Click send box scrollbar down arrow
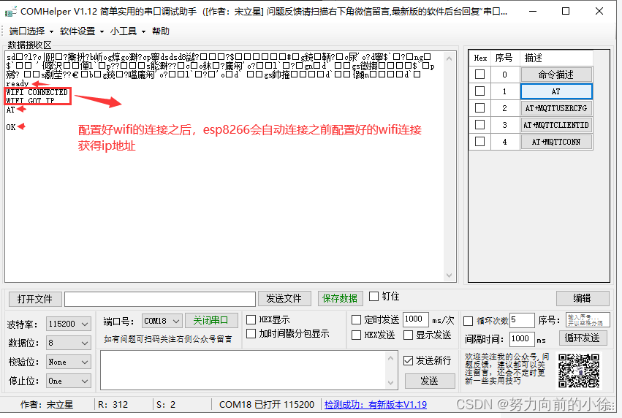 point(391,383)
